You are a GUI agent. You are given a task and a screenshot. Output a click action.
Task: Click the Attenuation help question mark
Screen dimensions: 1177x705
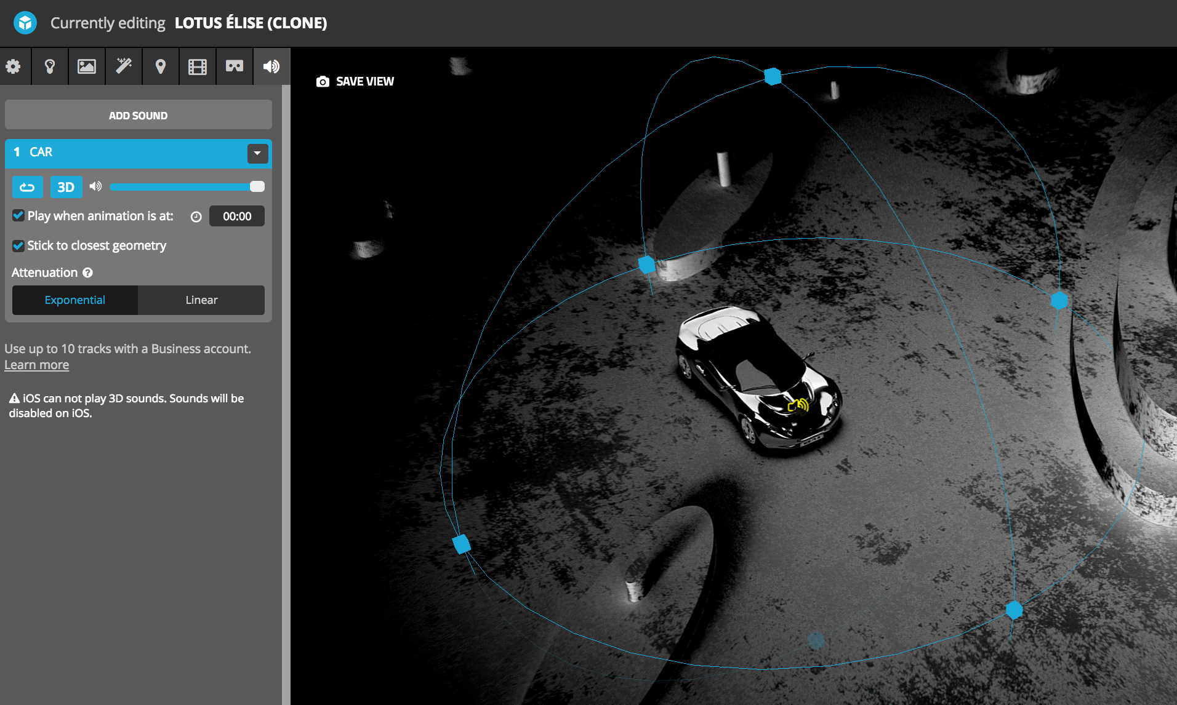coord(88,273)
